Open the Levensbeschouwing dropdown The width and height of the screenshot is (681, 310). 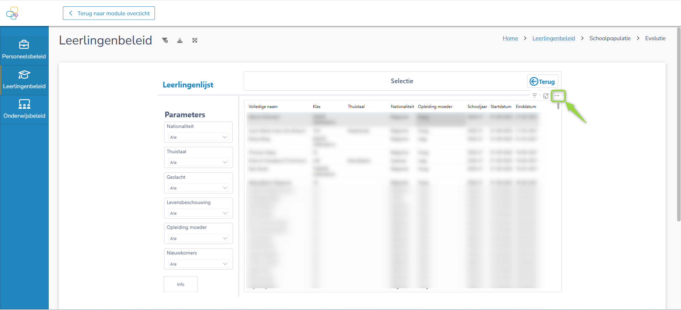coord(198,213)
